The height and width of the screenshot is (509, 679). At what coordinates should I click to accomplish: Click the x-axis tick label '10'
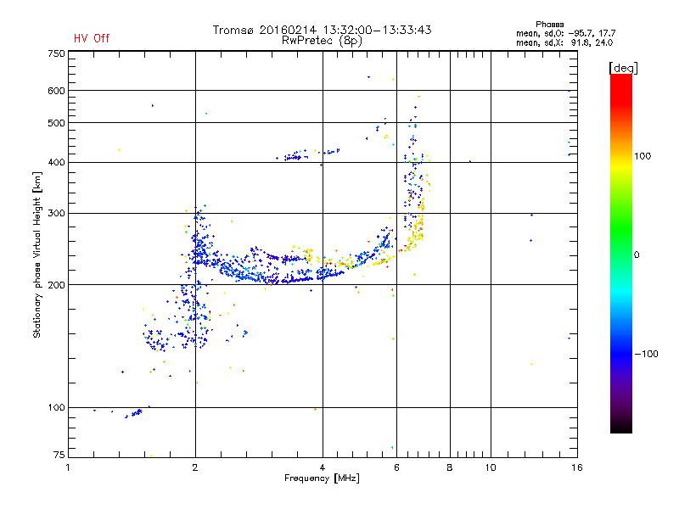tap(491, 467)
